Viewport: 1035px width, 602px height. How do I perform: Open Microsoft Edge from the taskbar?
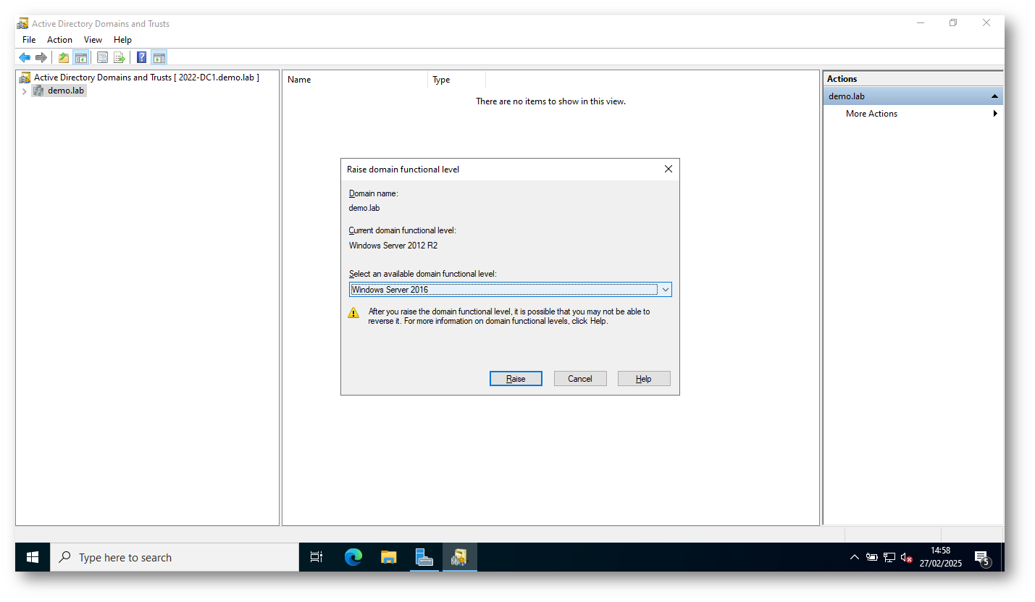(353, 557)
